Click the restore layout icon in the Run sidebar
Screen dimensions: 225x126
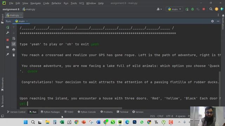coord(8,47)
